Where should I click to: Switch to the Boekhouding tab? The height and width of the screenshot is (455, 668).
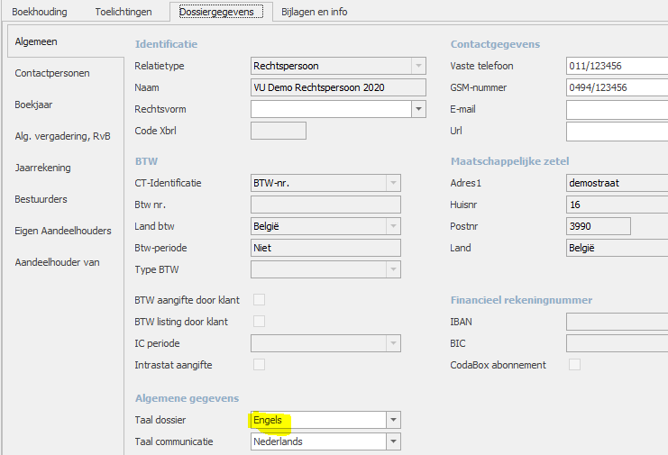click(39, 12)
